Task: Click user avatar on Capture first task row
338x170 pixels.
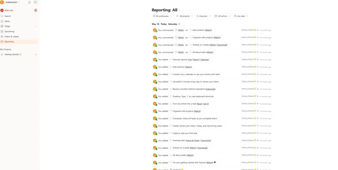Action: pos(155,133)
